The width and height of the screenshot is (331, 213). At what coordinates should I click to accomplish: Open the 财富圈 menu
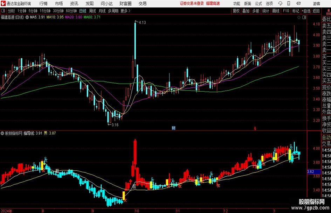(x=125, y=3)
